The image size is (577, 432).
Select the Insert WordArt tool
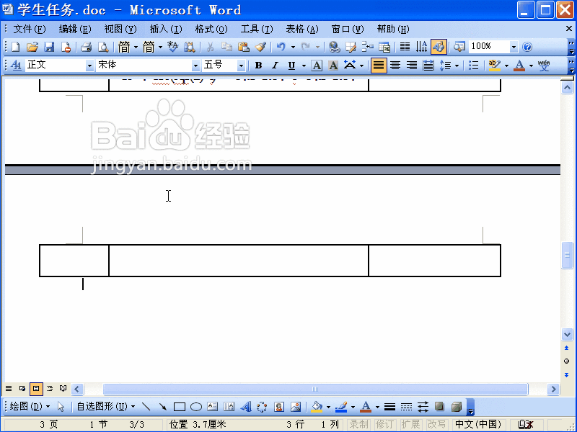tap(245, 406)
